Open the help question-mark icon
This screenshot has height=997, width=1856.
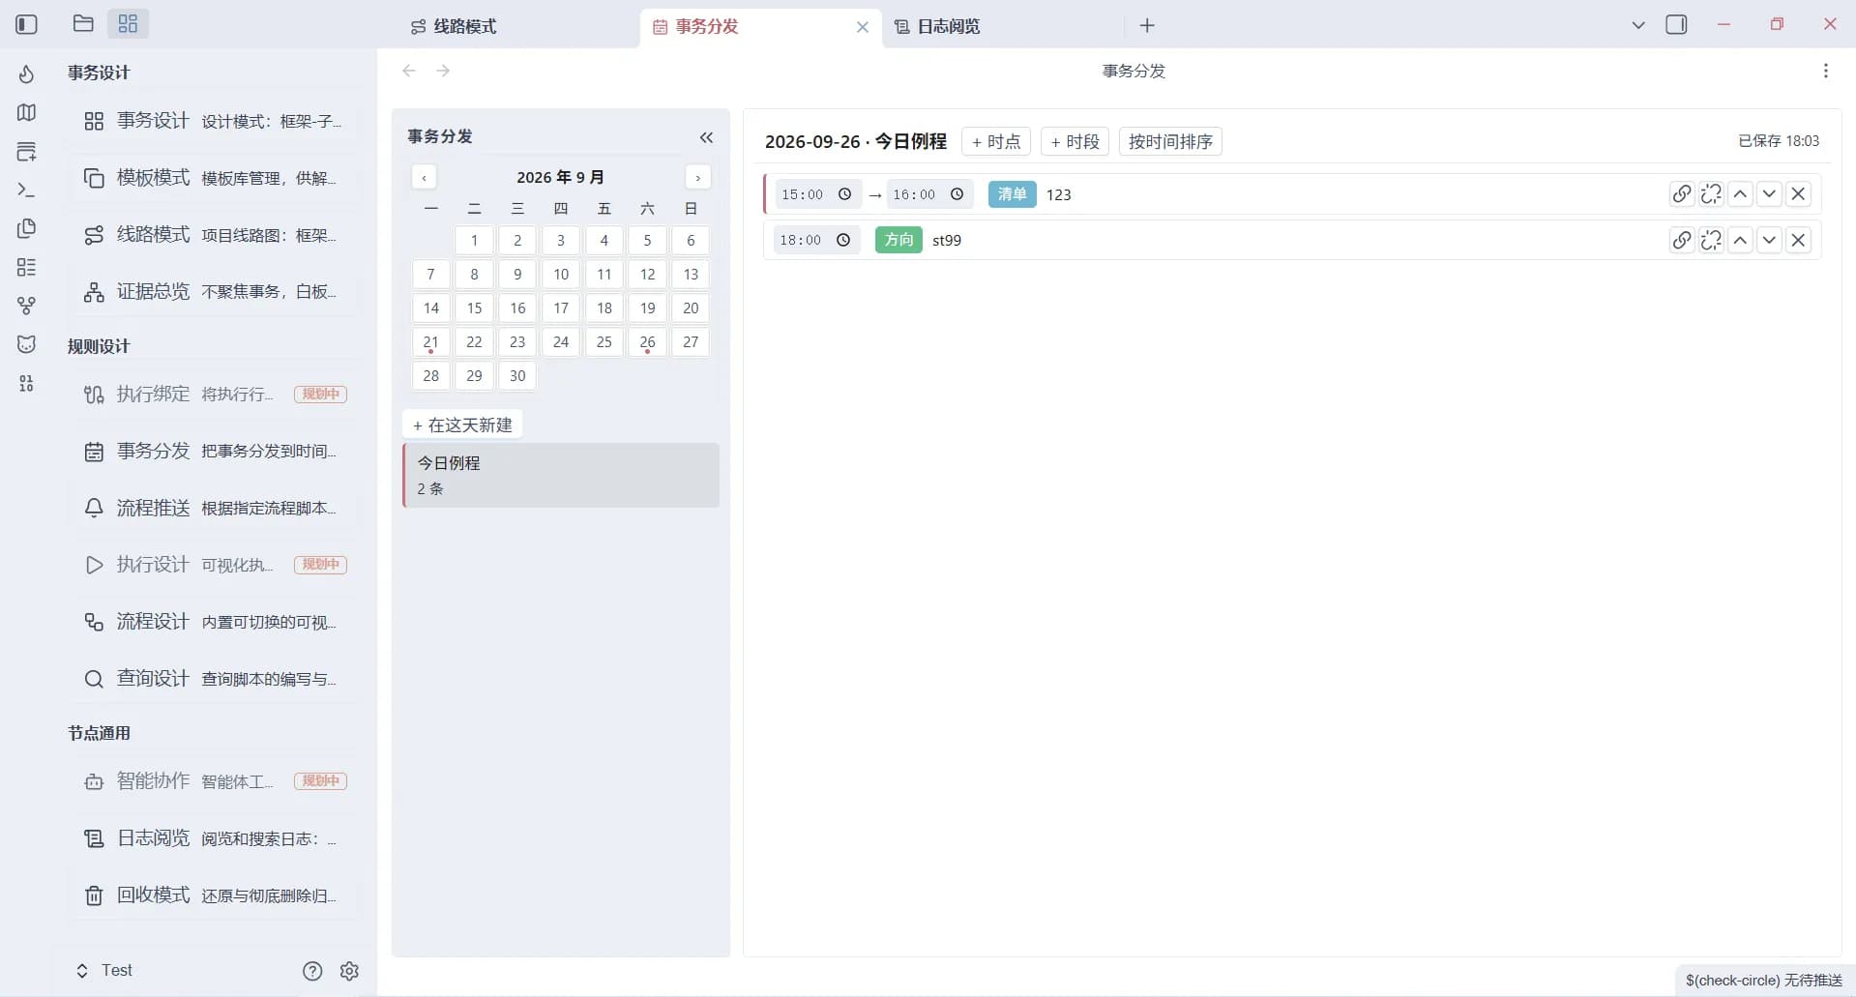tap(312, 971)
